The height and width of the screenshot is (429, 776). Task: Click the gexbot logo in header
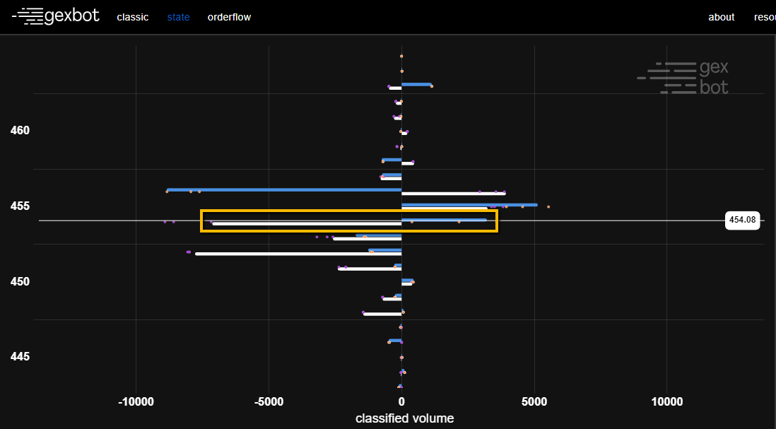(x=55, y=16)
